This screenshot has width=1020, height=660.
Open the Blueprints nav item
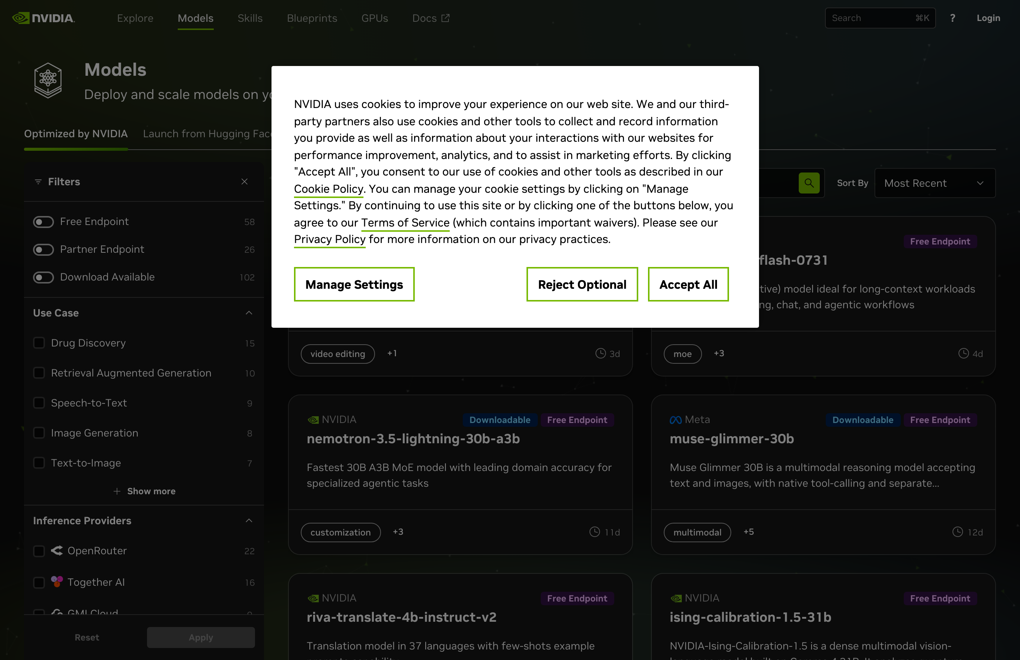pyautogui.click(x=312, y=18)
